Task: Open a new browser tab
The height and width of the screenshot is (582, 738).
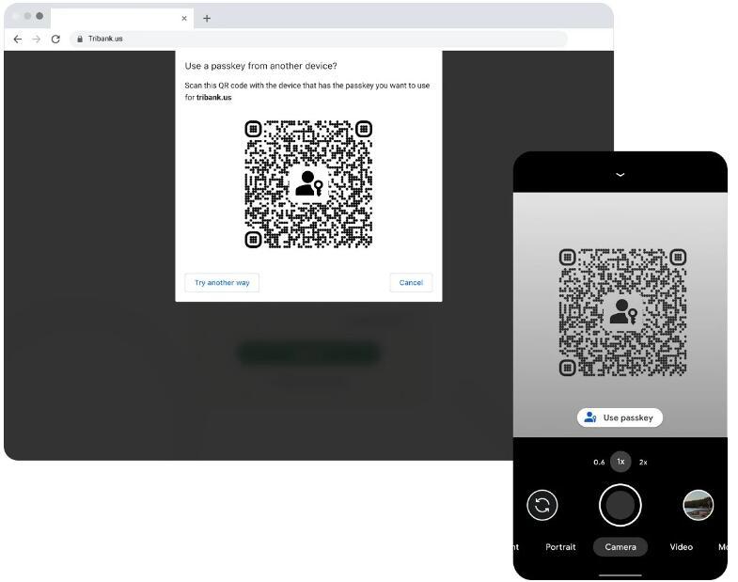Action: coord(207,19)
